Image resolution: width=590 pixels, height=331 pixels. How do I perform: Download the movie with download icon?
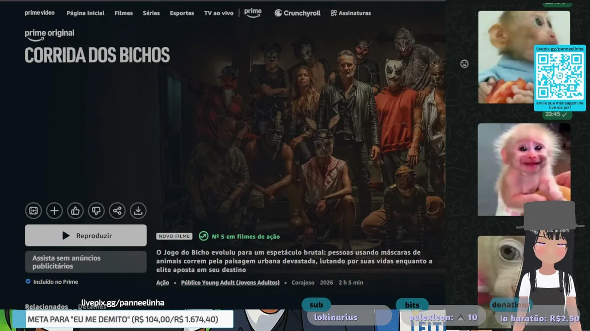[x=138, y=211]
